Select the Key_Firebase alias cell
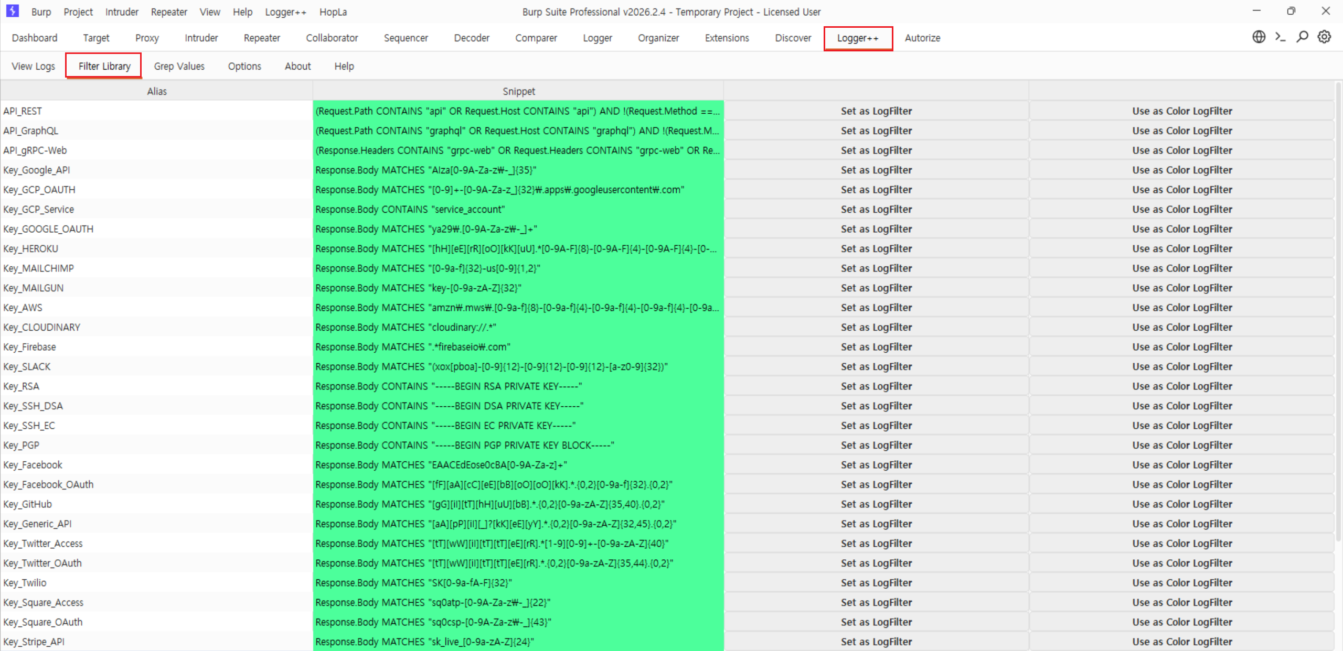Screen dimensions: 1343x651 (x=157, y=347)
